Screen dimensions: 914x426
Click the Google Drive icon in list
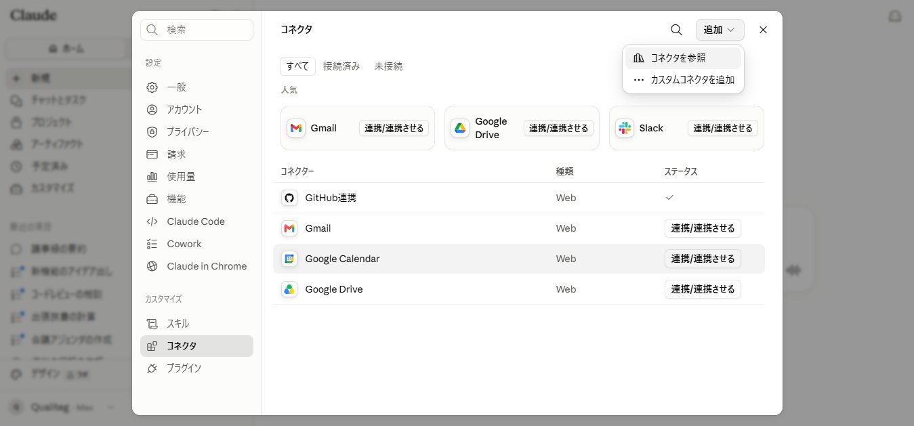(x=289, y=289)
